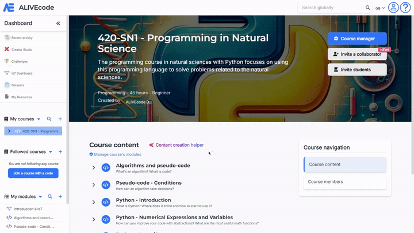The image size is (414, 233).
Task: Open the GB language dropdown
Action: 380,8
